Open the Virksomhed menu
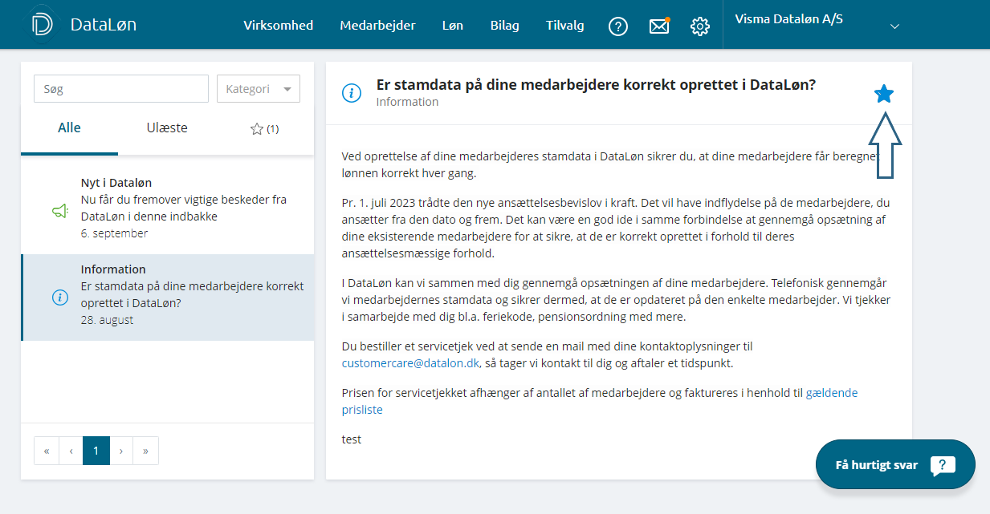This screenshot has height=514, width=990. click(x=278, y=26)
